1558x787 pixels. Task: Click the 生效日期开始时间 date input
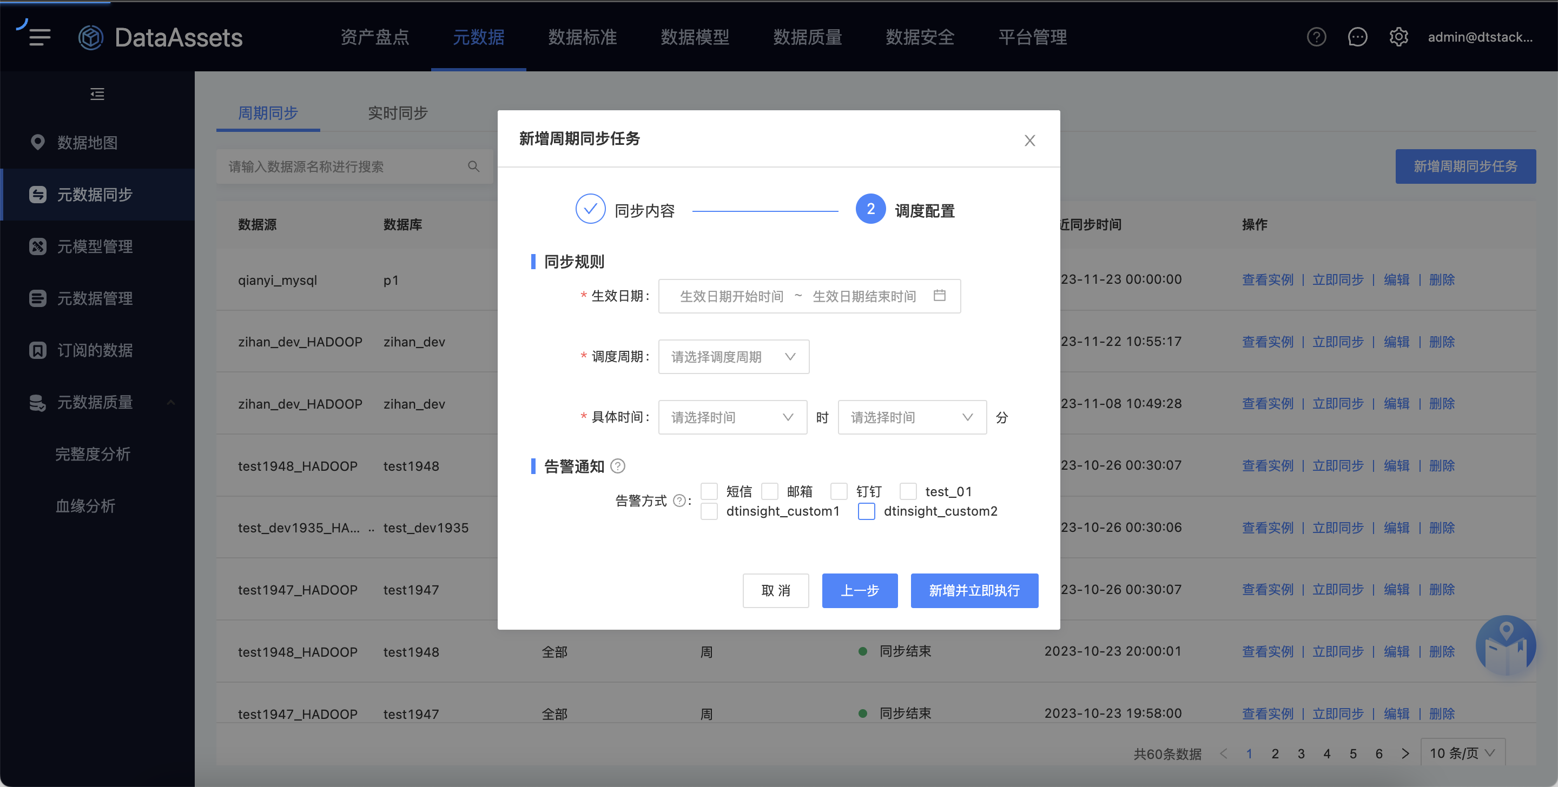(x=731, y=296)
